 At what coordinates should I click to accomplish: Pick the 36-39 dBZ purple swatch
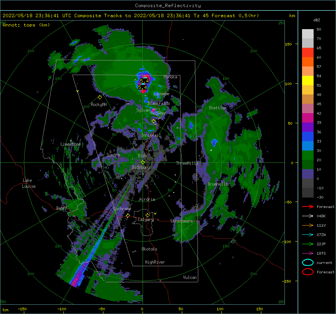pos(308,127)
